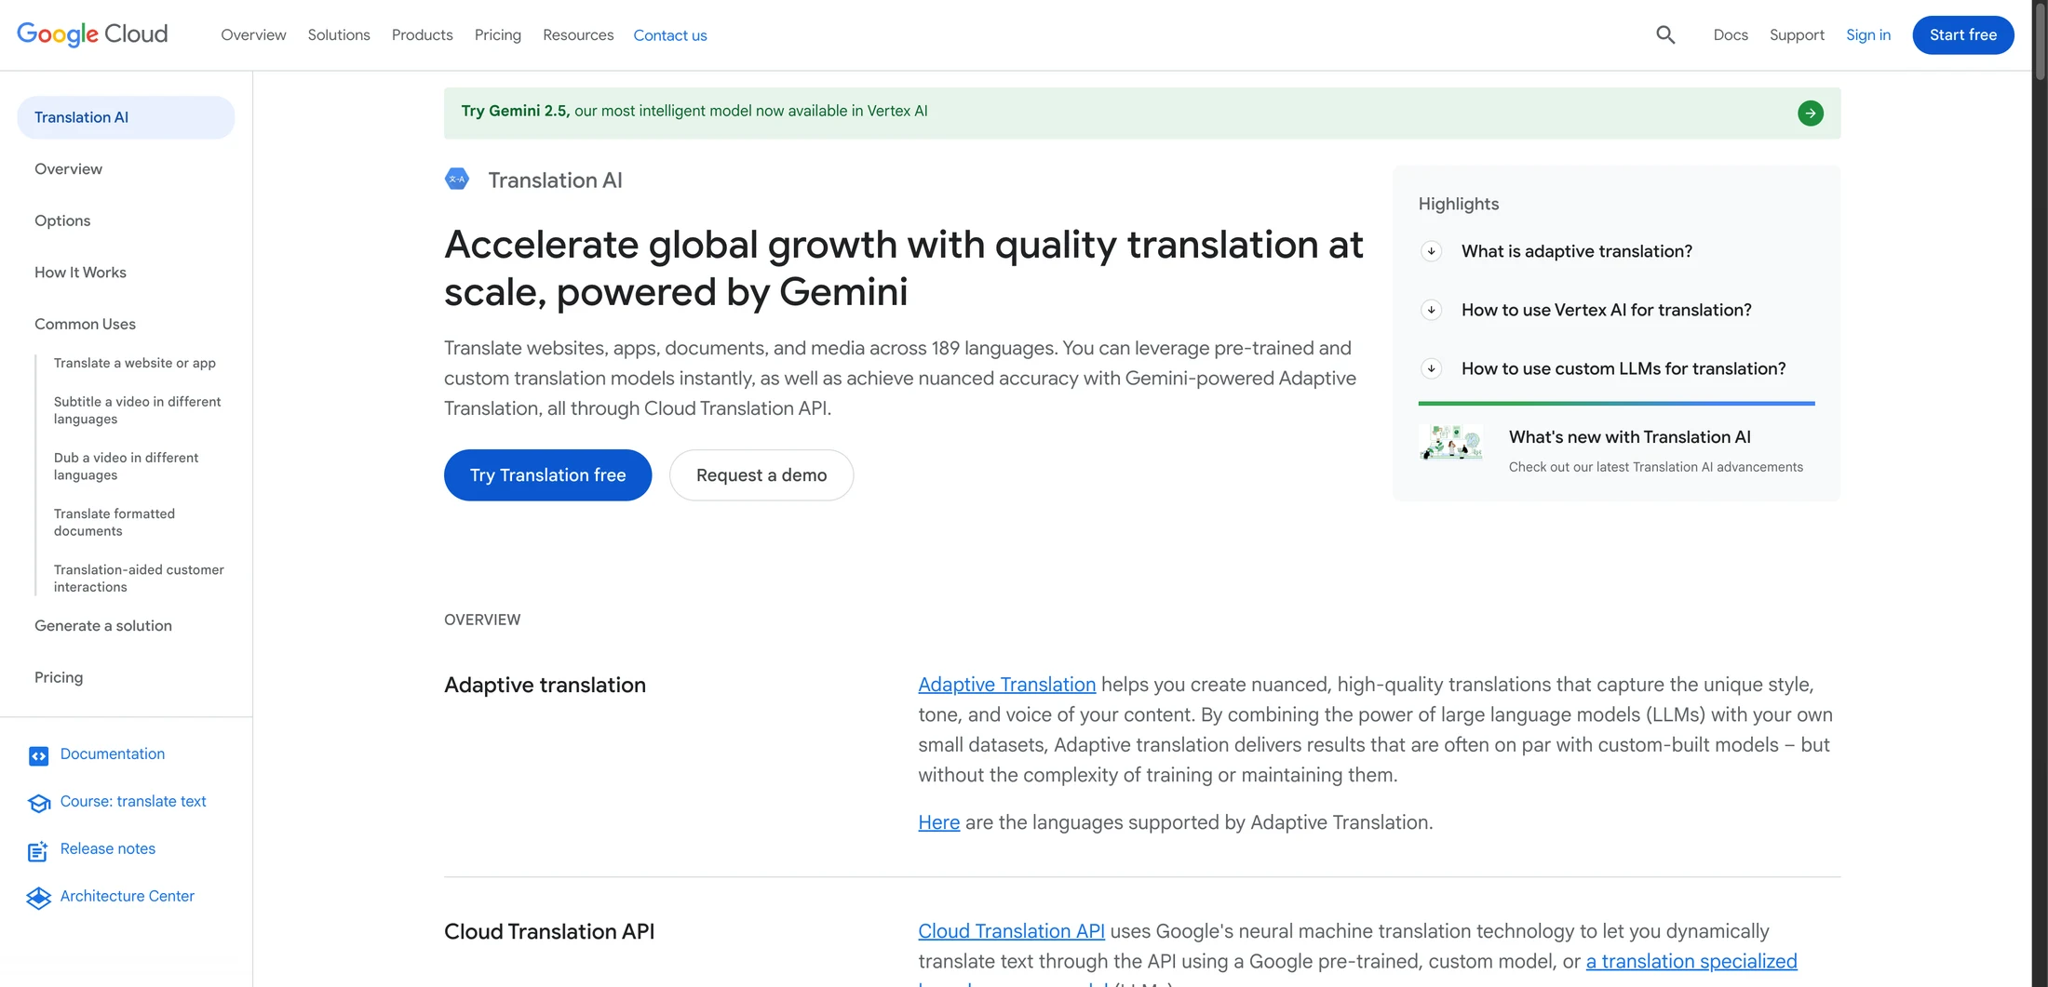2048x987 pixels.
Task: Go to Overview in sidebar
Action: click(68, 169)
